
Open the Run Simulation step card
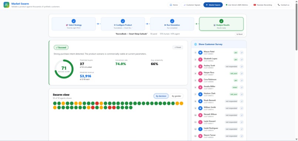(x=172, y=24)
